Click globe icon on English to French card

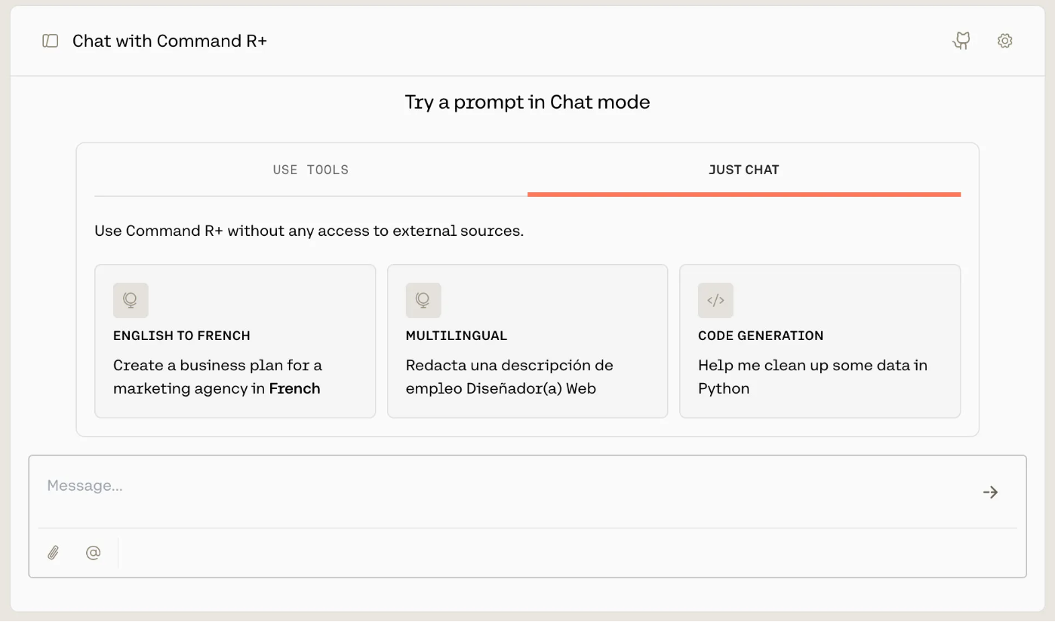[131, 300]
